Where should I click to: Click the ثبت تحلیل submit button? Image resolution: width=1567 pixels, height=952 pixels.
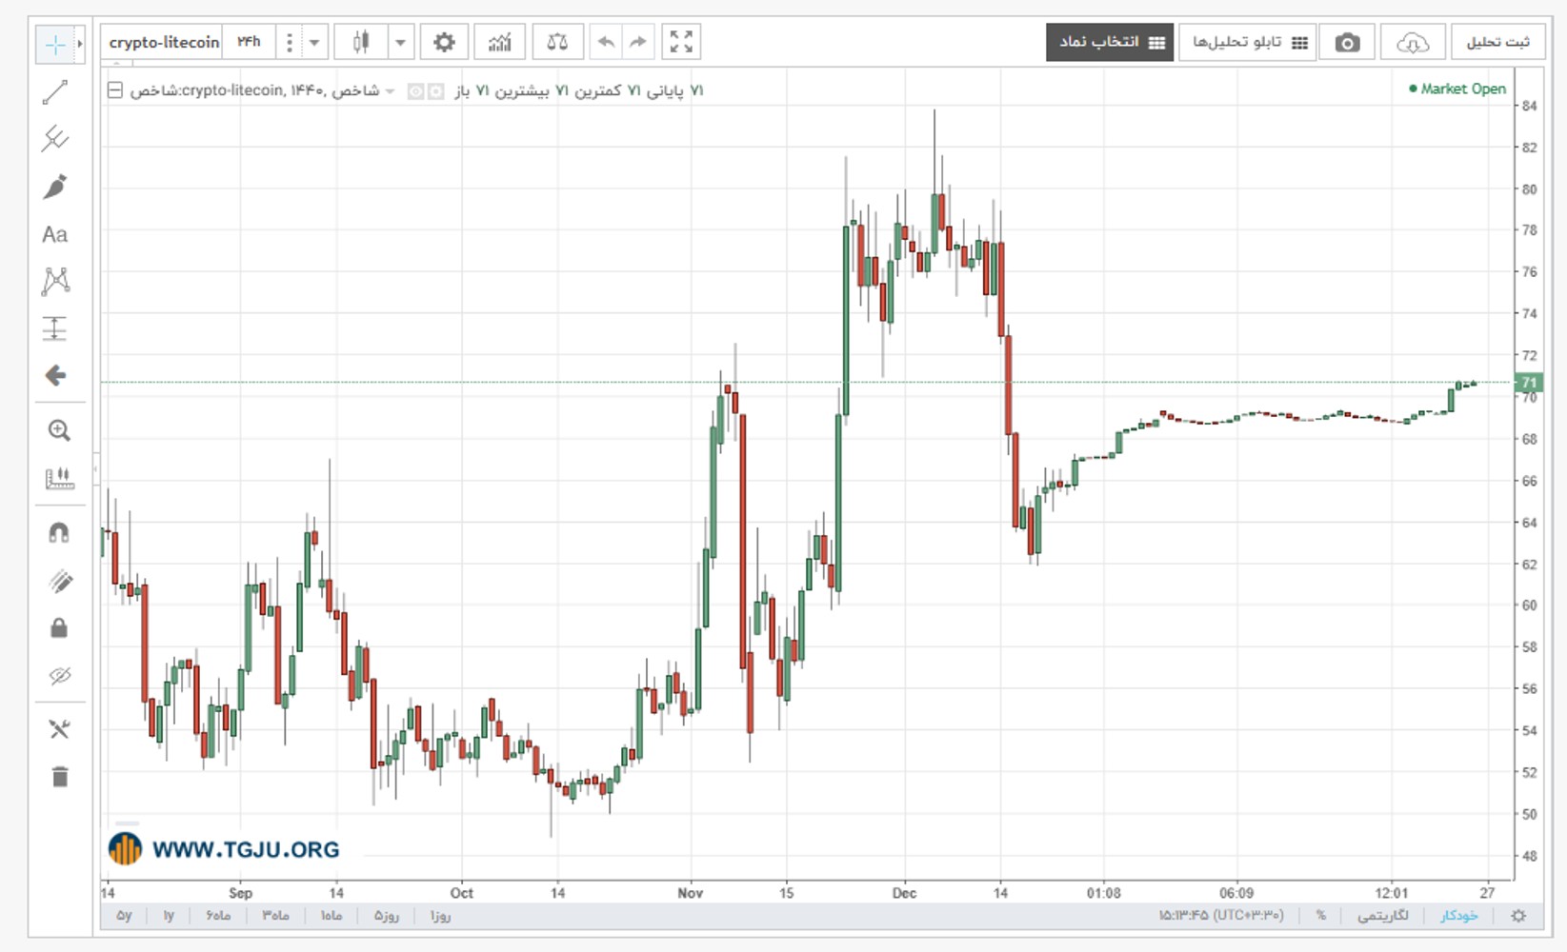click(1497, 43)
